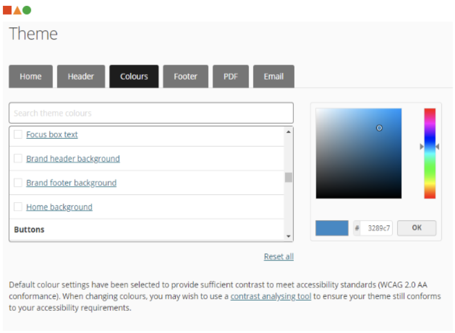Check the Home background checkbox

[18, 207]
